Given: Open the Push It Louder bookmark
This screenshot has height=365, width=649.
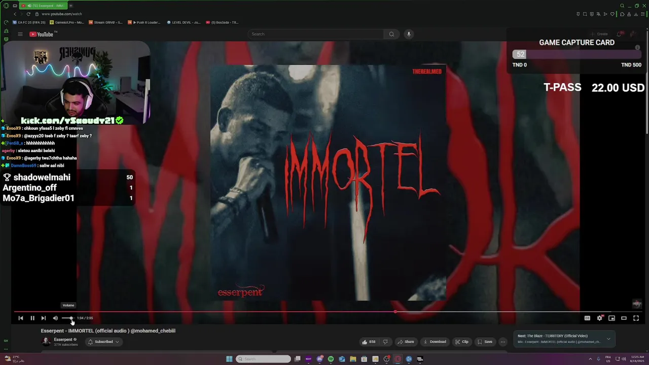Looking at the screenshot, I should click(144, 22).
